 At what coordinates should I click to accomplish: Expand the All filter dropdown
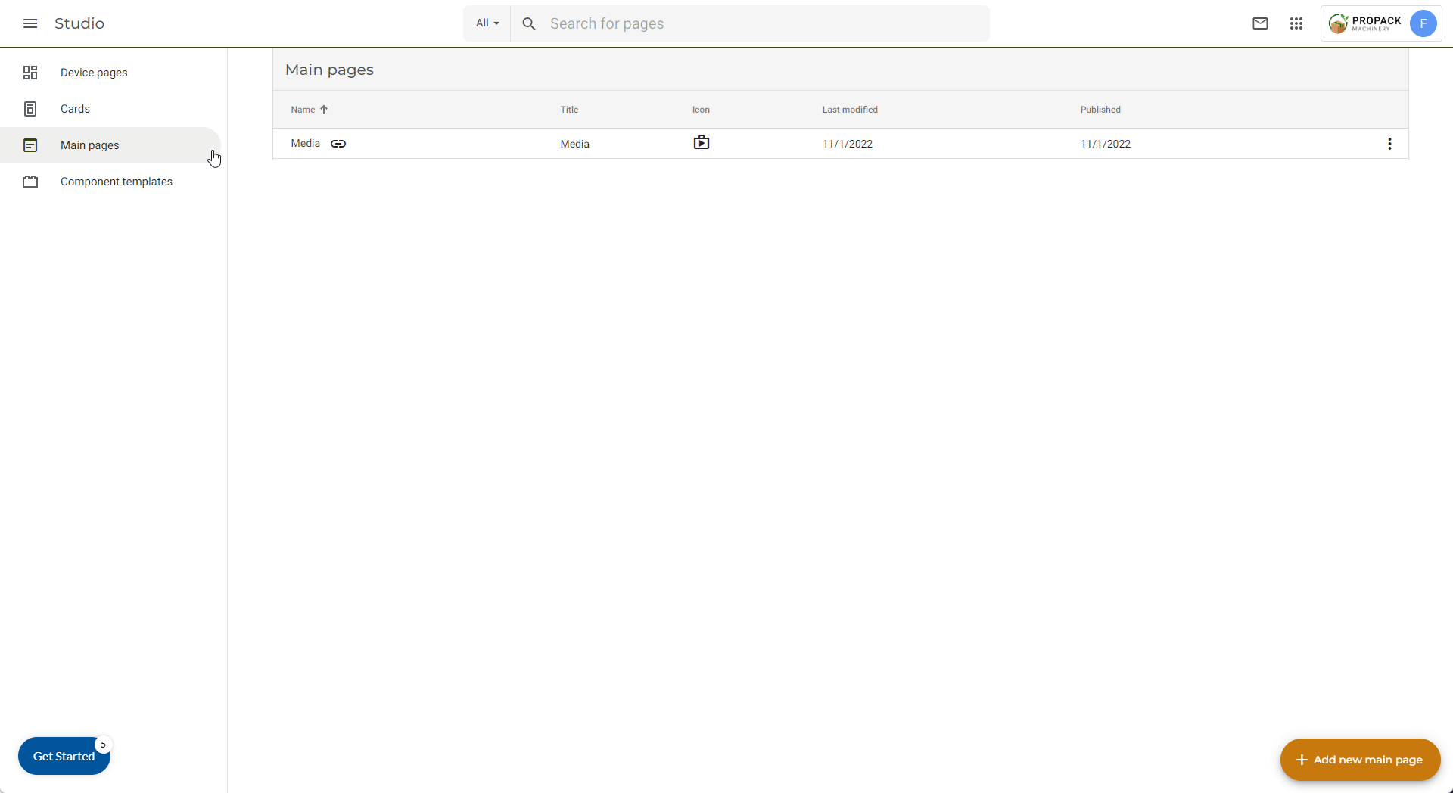(487, 23)
